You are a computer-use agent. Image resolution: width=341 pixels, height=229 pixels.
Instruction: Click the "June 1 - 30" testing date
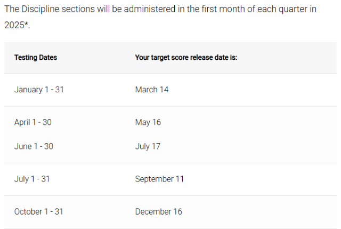pos(34,146)
